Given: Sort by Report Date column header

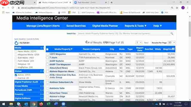Looking at the screenshot, I should point(140,49).
